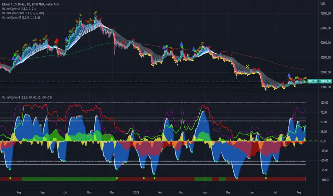Click the Feb label on the time axis
Viewport: 333px width, 196px height.
click(160, 192)
